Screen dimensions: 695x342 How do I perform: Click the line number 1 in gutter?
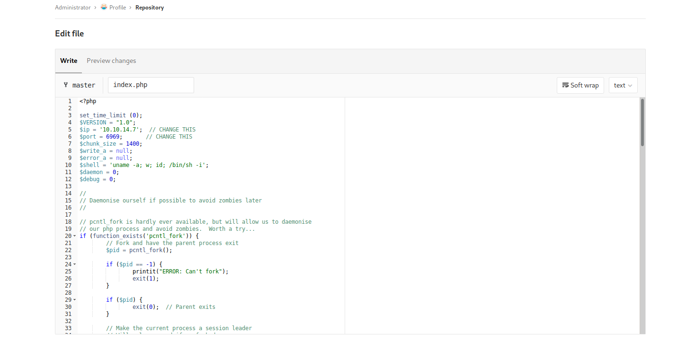point(70,101)
